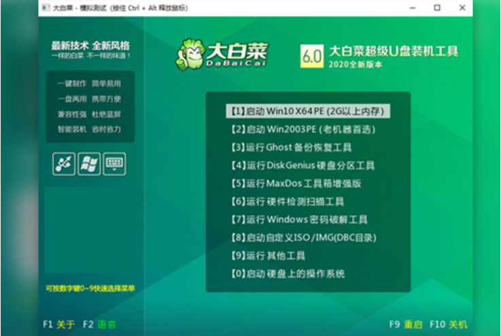Click the 可按数字键0~9快速选择菜单 hint

point(90,288)
